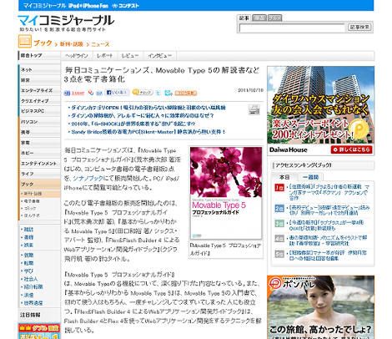Viewport: 392px width, 339px height.
Task: Click the orange badge ending the share row
Action: [186, 94]
